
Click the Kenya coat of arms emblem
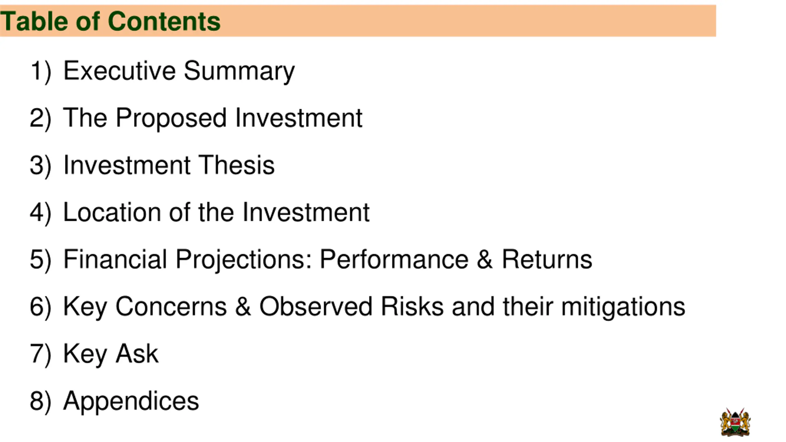tap(735, 421)
